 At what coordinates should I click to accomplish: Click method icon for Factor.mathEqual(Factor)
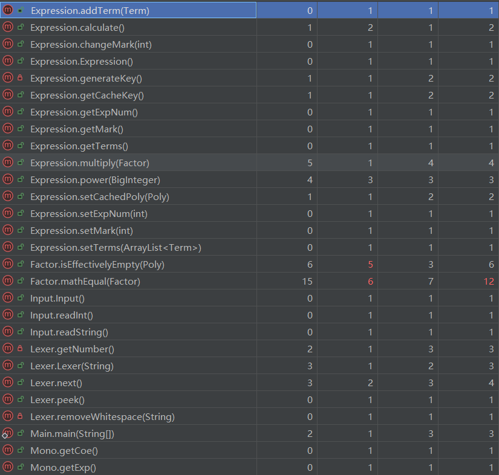(x=8, y=281)
